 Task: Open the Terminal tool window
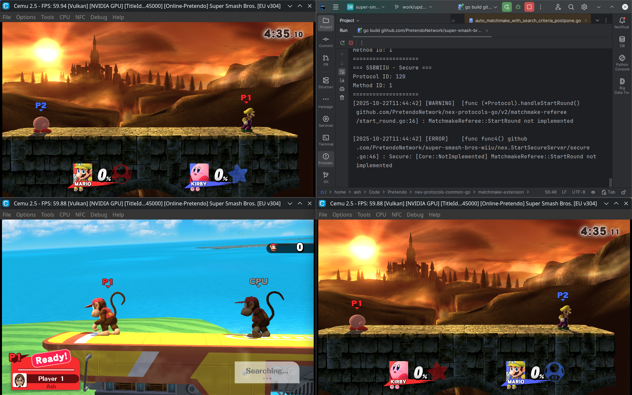[x=326, y=140]
